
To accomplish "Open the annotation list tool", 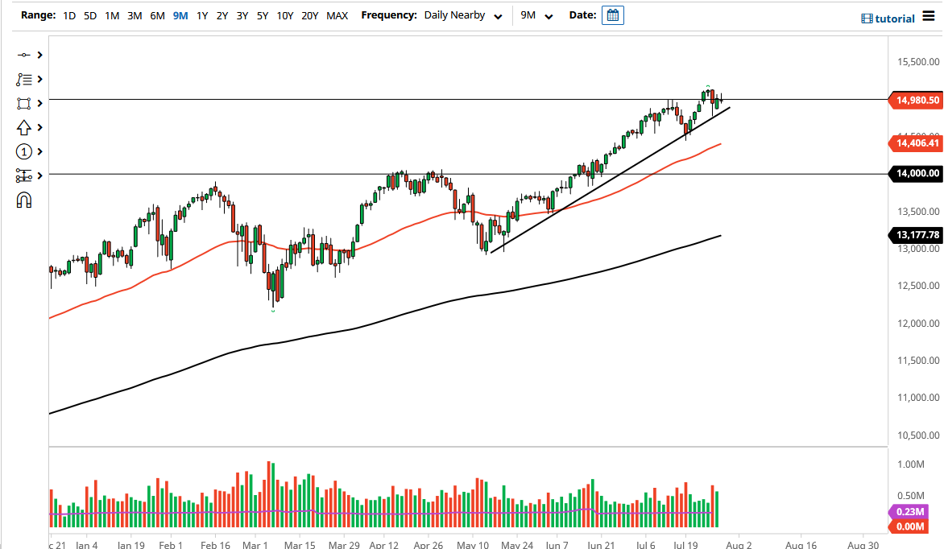I will point(24,79).
